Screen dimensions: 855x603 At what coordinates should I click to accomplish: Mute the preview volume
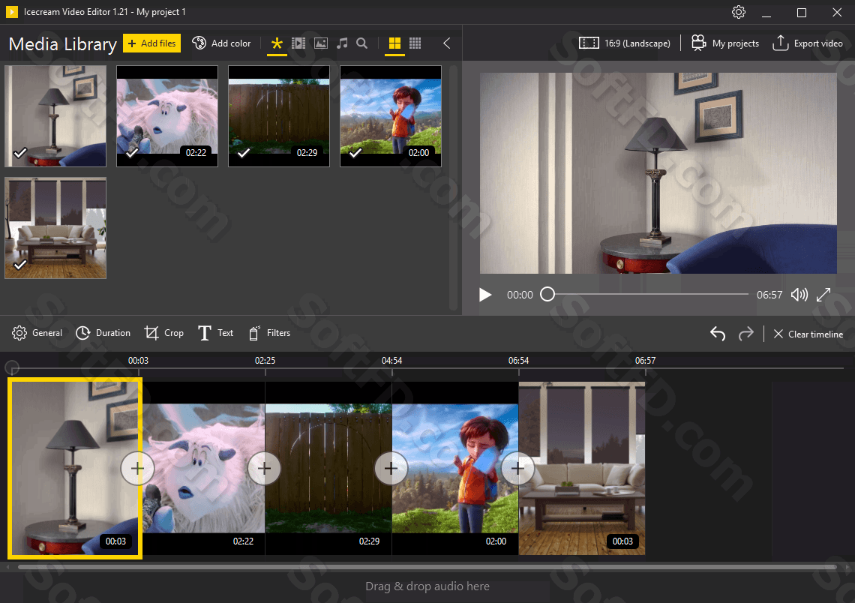799,295
